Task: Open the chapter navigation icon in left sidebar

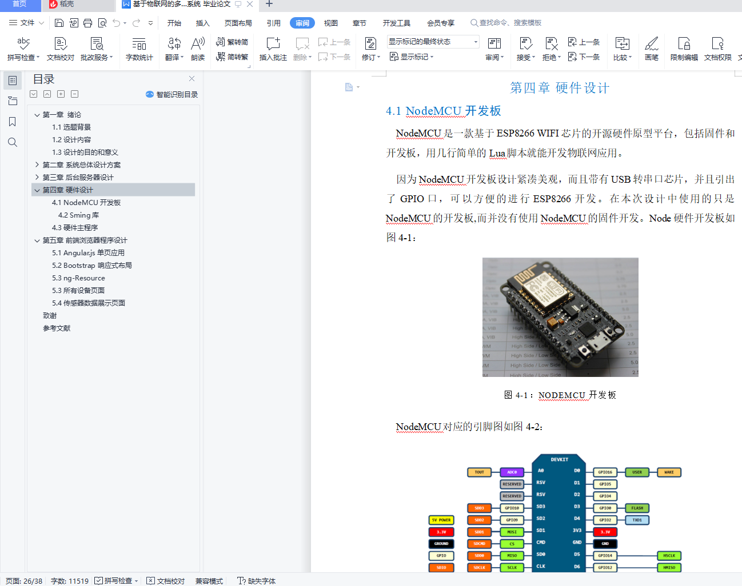Action: pyautogui.click(x=13, y=101)
